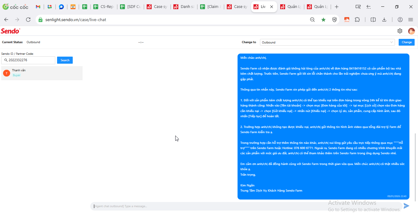The height and width of the screenshot is (213, 418).
Task: Expand the Change to status dropdown
Action: click(x=327, y=42)
